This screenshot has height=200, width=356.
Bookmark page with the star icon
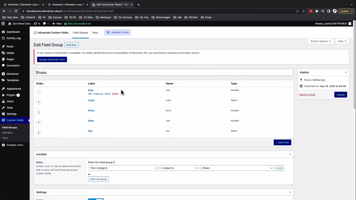click(x=303, y=11)
